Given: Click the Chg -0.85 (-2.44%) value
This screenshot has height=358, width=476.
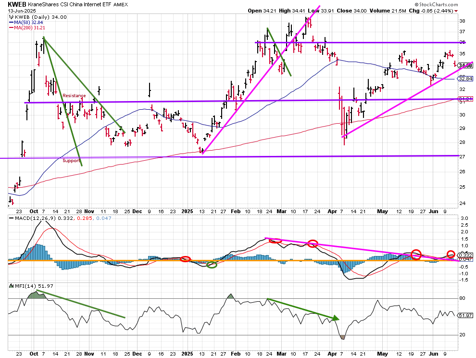Looking at the screenshot, I should (x=431, y=11).
